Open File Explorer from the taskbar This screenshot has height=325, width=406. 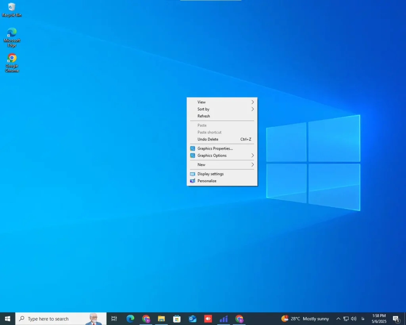point(161,319)
